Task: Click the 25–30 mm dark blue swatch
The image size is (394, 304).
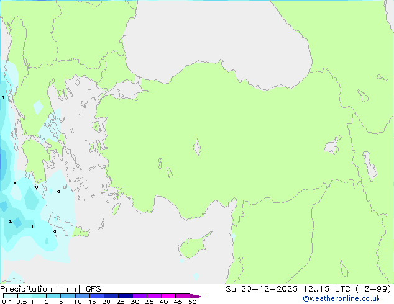Action: pyautogui.click(x=126, y=296)
